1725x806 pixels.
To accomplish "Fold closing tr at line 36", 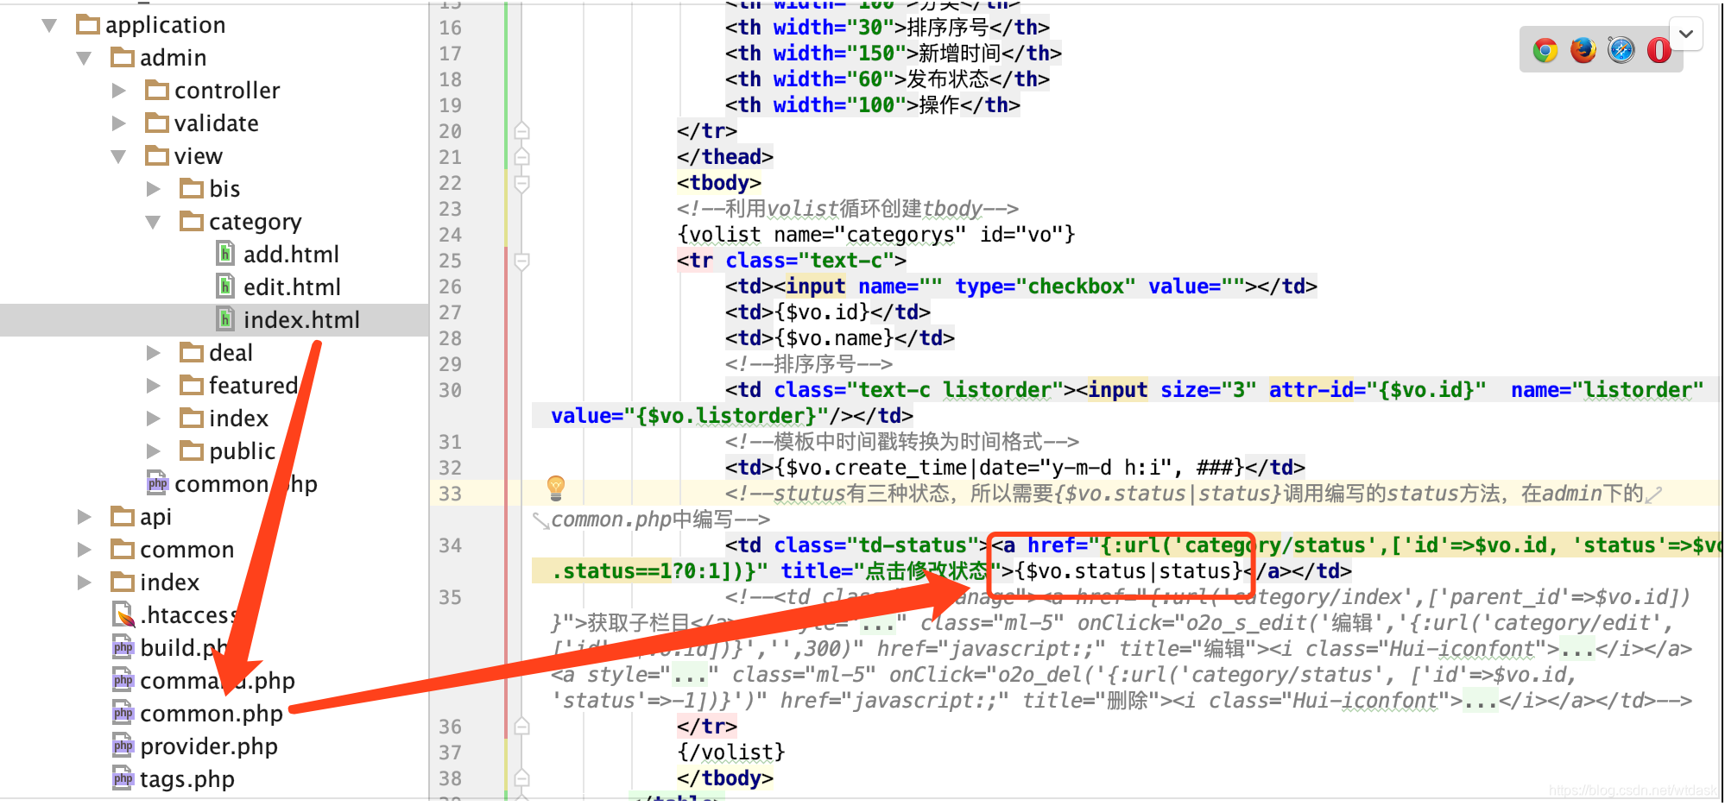I will point(521,727).
